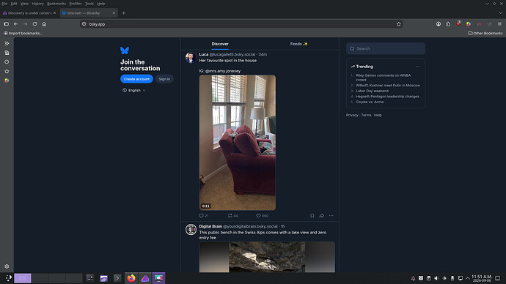Open the Other Bookmarks folder
The image size is (506, 284).
point(485,33)
